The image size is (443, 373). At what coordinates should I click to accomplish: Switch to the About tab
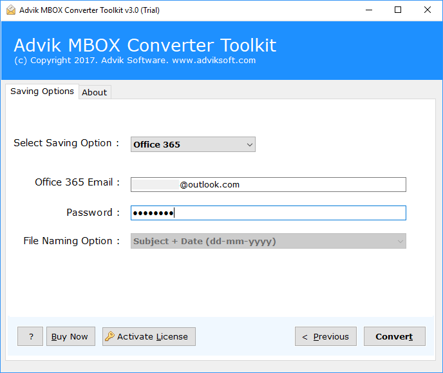[x=95, y=92]
